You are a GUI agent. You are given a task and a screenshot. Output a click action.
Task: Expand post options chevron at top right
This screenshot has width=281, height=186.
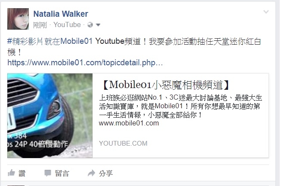(x=266, y=12)
